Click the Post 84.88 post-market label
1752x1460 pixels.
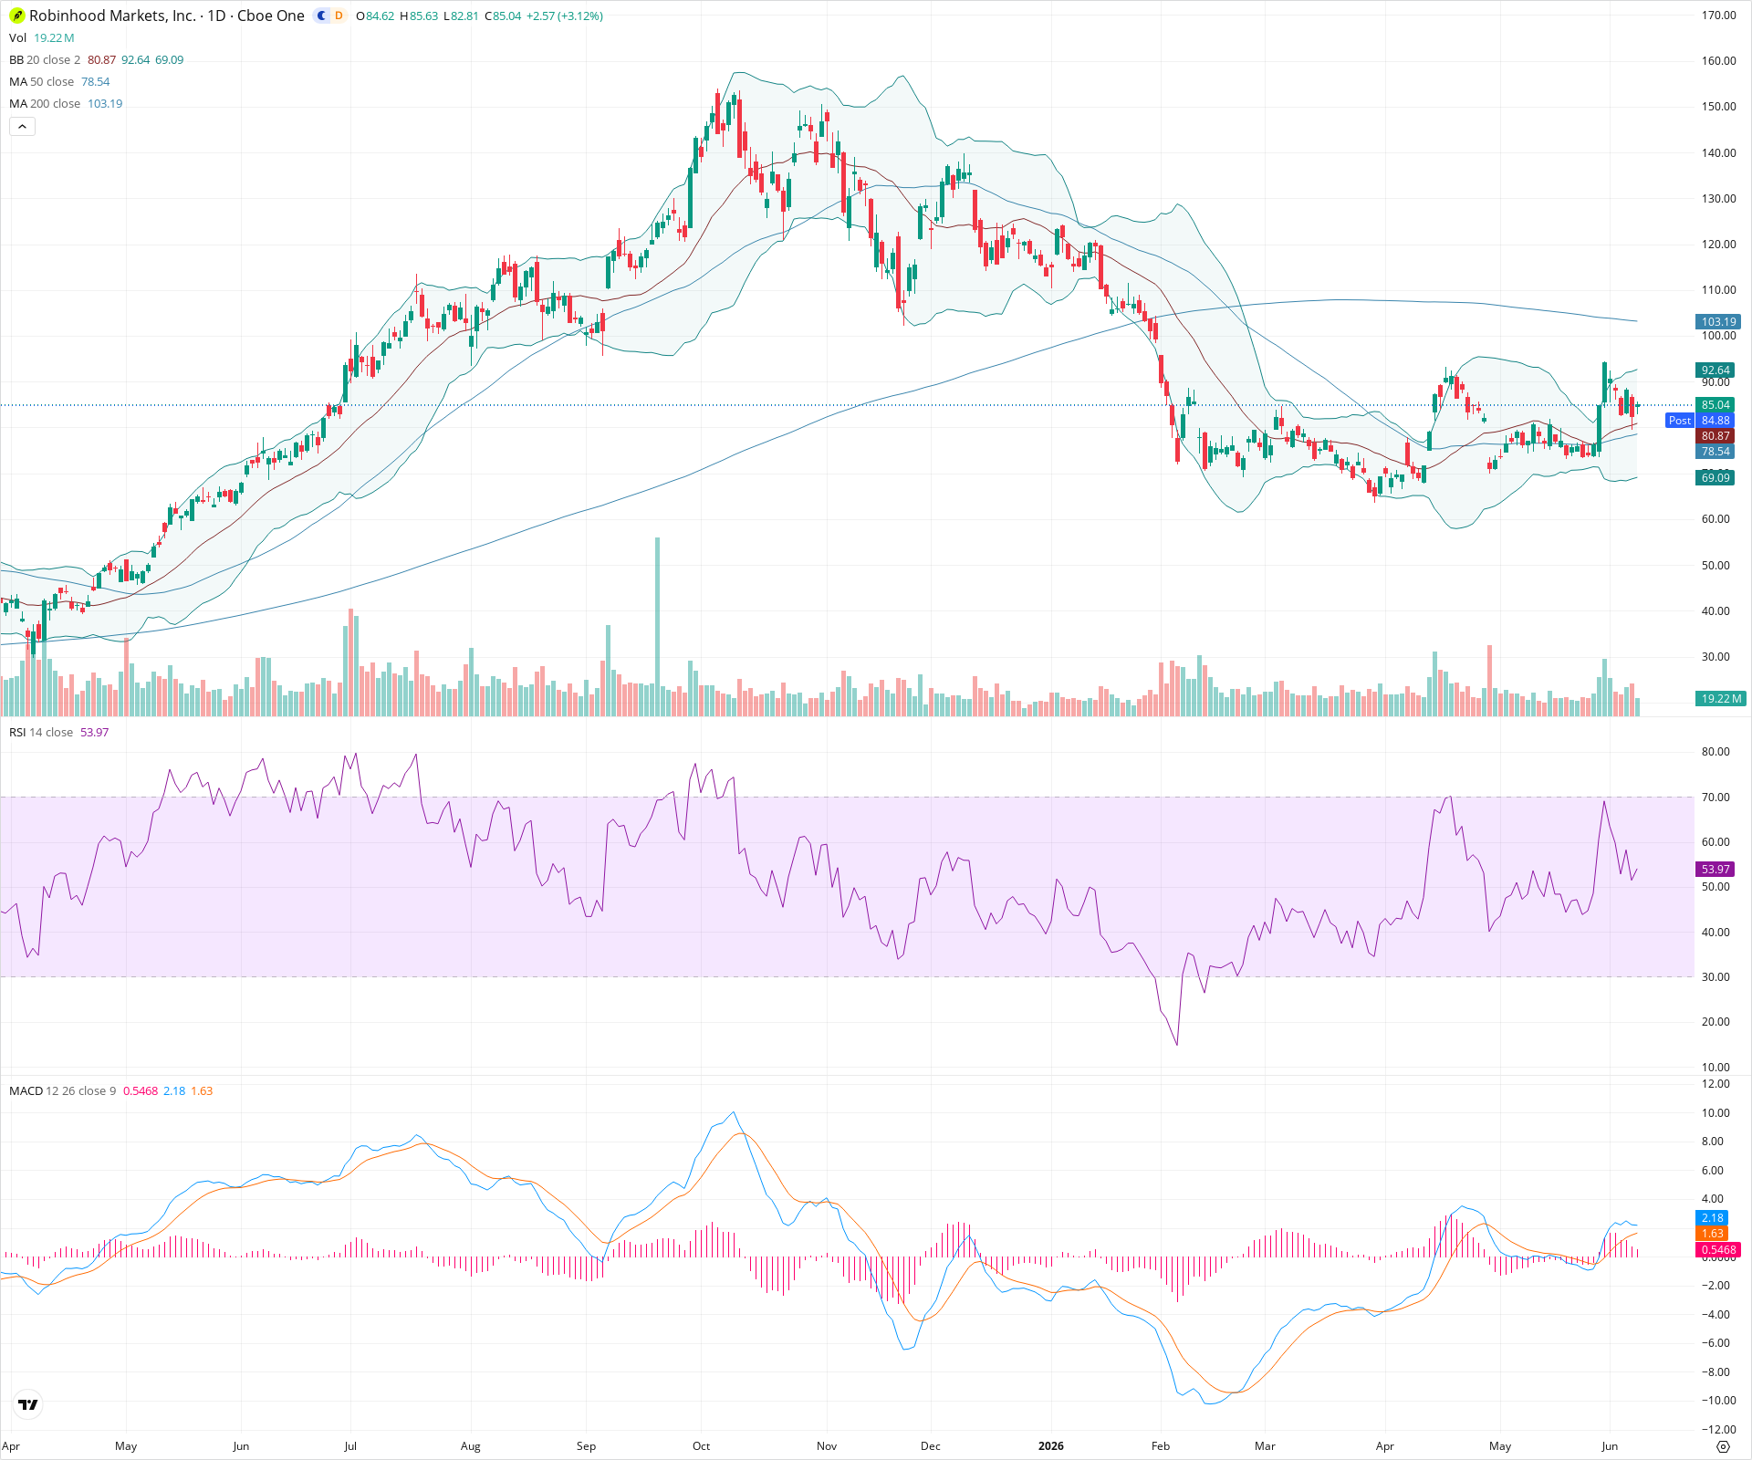[1699, 420]
